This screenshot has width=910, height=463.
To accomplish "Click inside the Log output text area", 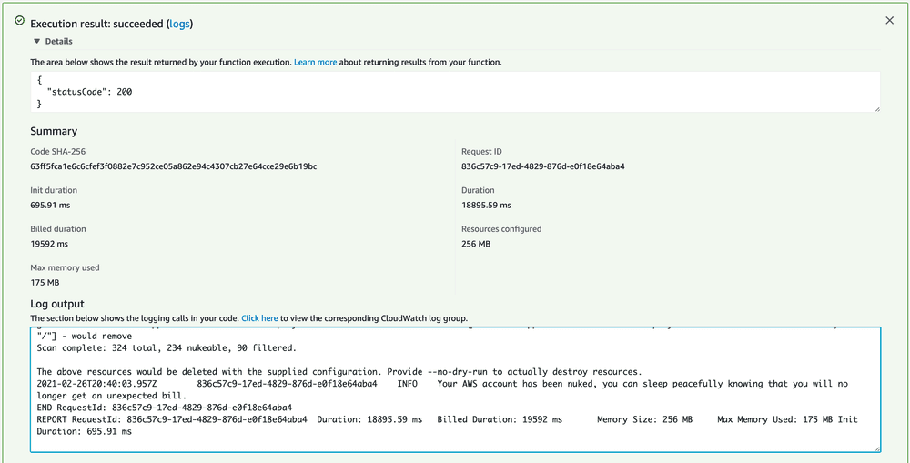I will pyautogui.click(x=455, y=389).
